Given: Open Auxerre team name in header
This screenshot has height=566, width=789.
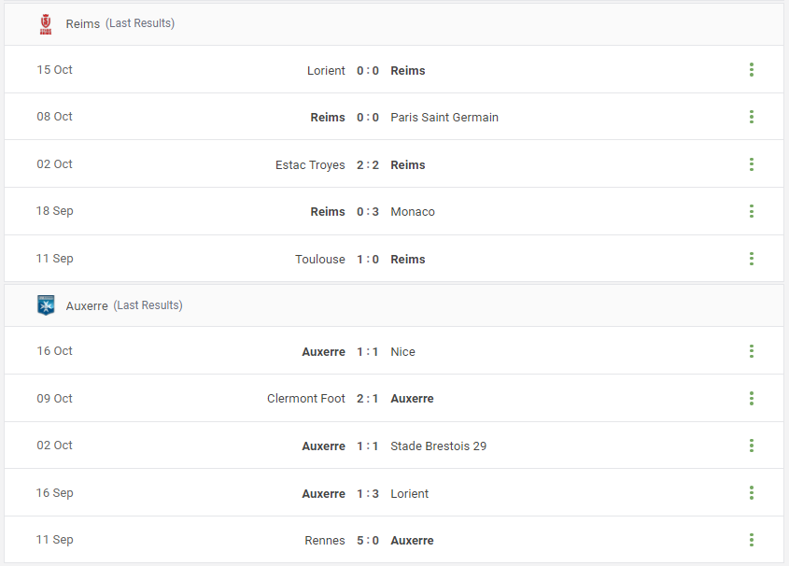Looking at the screenshot, I should [x=87, y=306].
